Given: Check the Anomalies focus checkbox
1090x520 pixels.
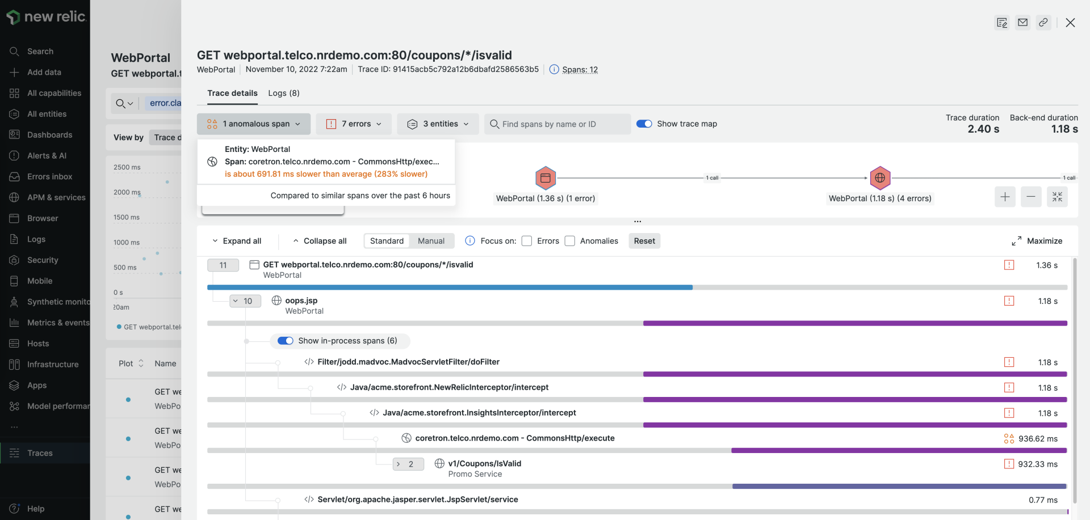Looking at the screenshot, I should (569, 240).
